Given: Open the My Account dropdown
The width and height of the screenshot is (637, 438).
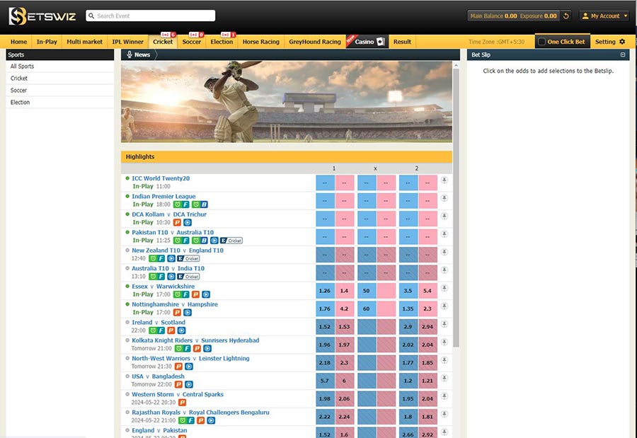Looking at the screenshot, I should click(604, 16).
